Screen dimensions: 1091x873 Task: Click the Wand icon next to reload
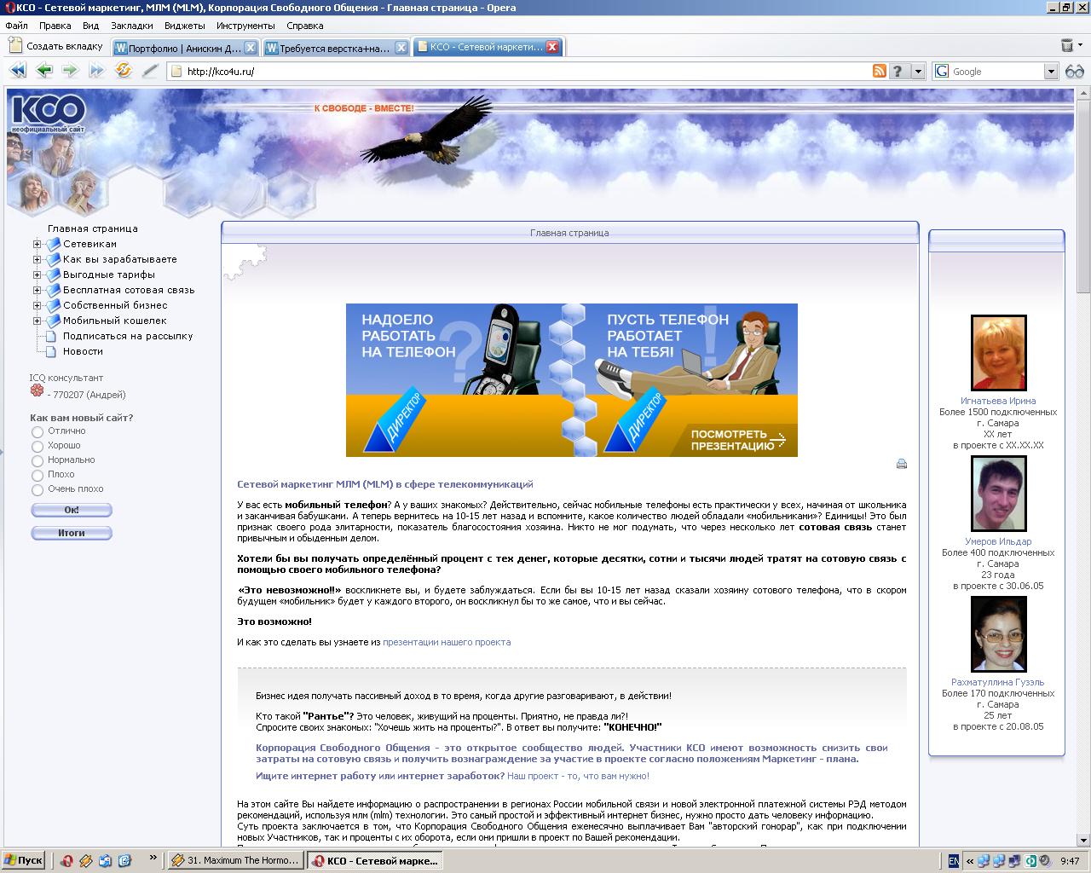pyautogui.click(x=151, y=72)
